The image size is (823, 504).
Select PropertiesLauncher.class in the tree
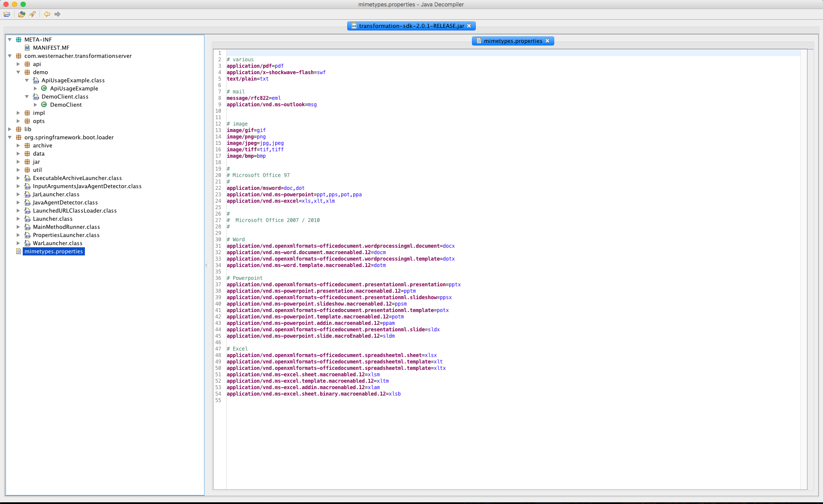coord(66,235)
